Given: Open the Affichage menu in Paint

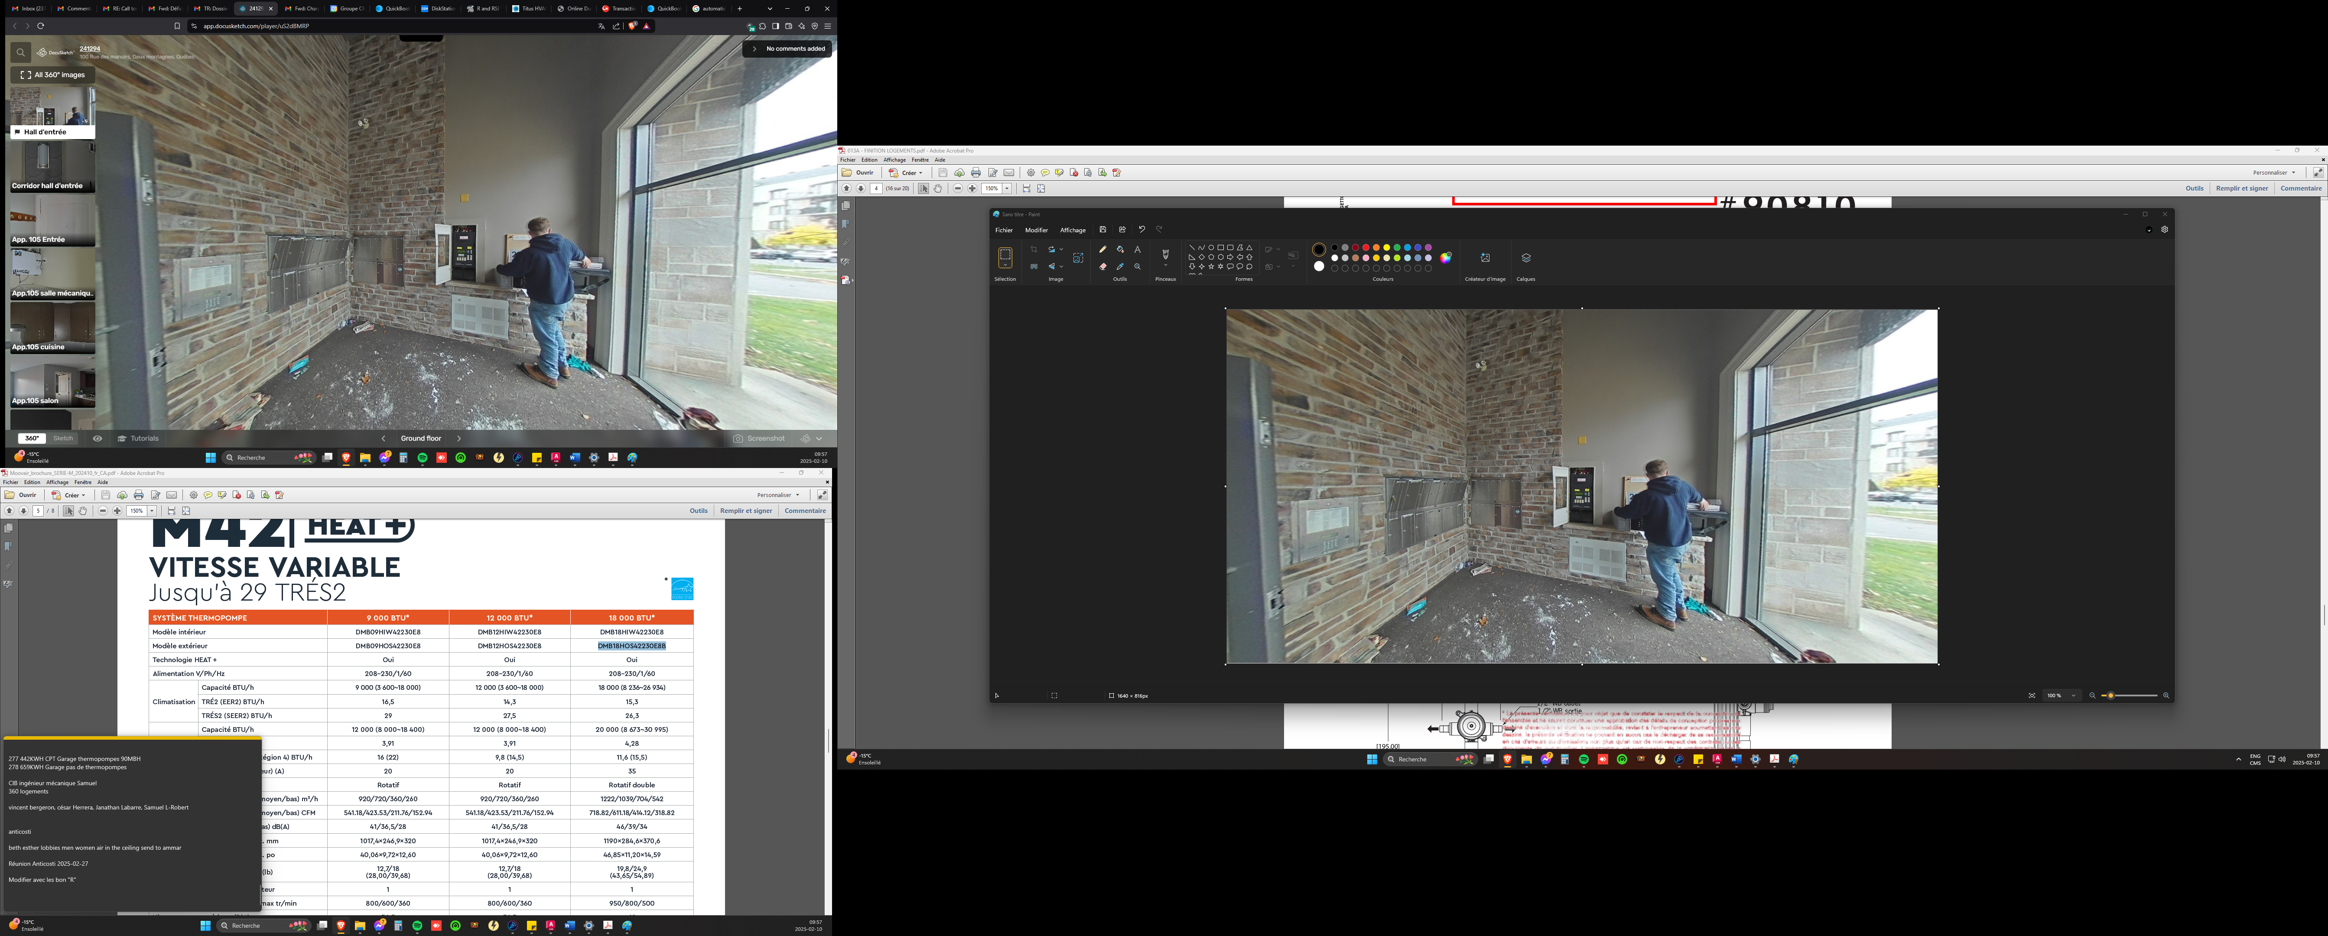Looking at the screenshot, I should click(x=1073, y=231).
